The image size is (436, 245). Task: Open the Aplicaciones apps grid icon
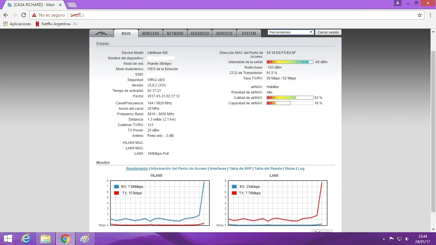5,24
